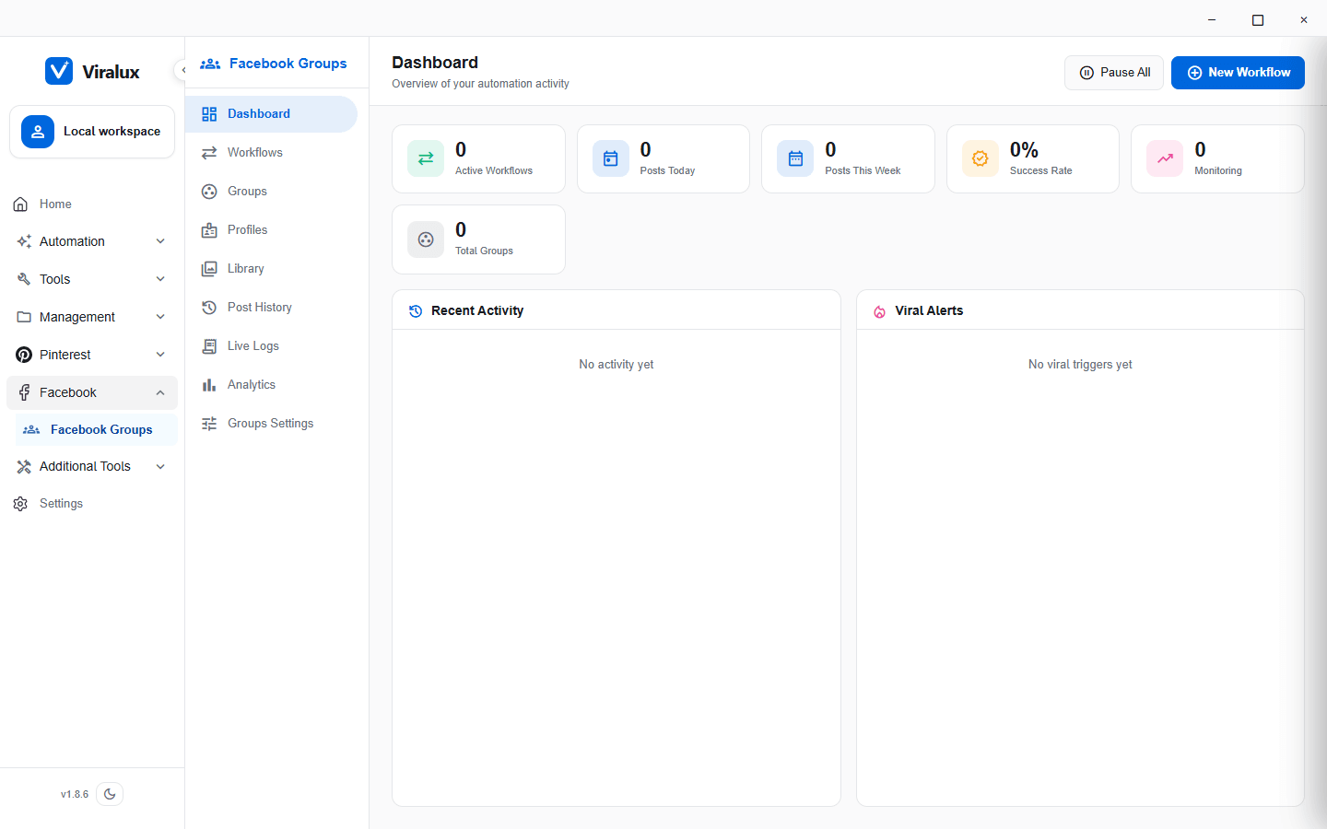Viewport: 1327px width, 829px height.
Task: Click the Success Rate stat card
Action: pos(1032,158)
